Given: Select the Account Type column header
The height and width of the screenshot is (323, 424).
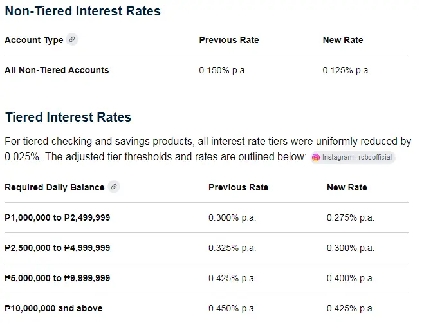Looking at the screenshot, I should [34, 40].
